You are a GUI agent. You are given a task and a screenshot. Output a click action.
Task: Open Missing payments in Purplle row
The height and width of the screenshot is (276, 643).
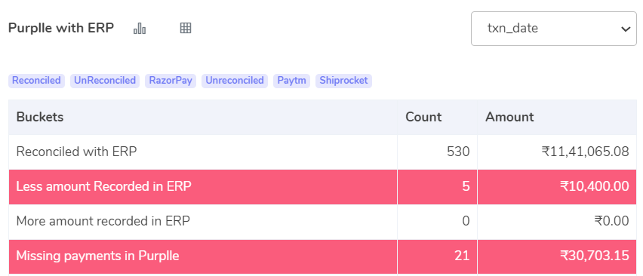coord(322,256)
